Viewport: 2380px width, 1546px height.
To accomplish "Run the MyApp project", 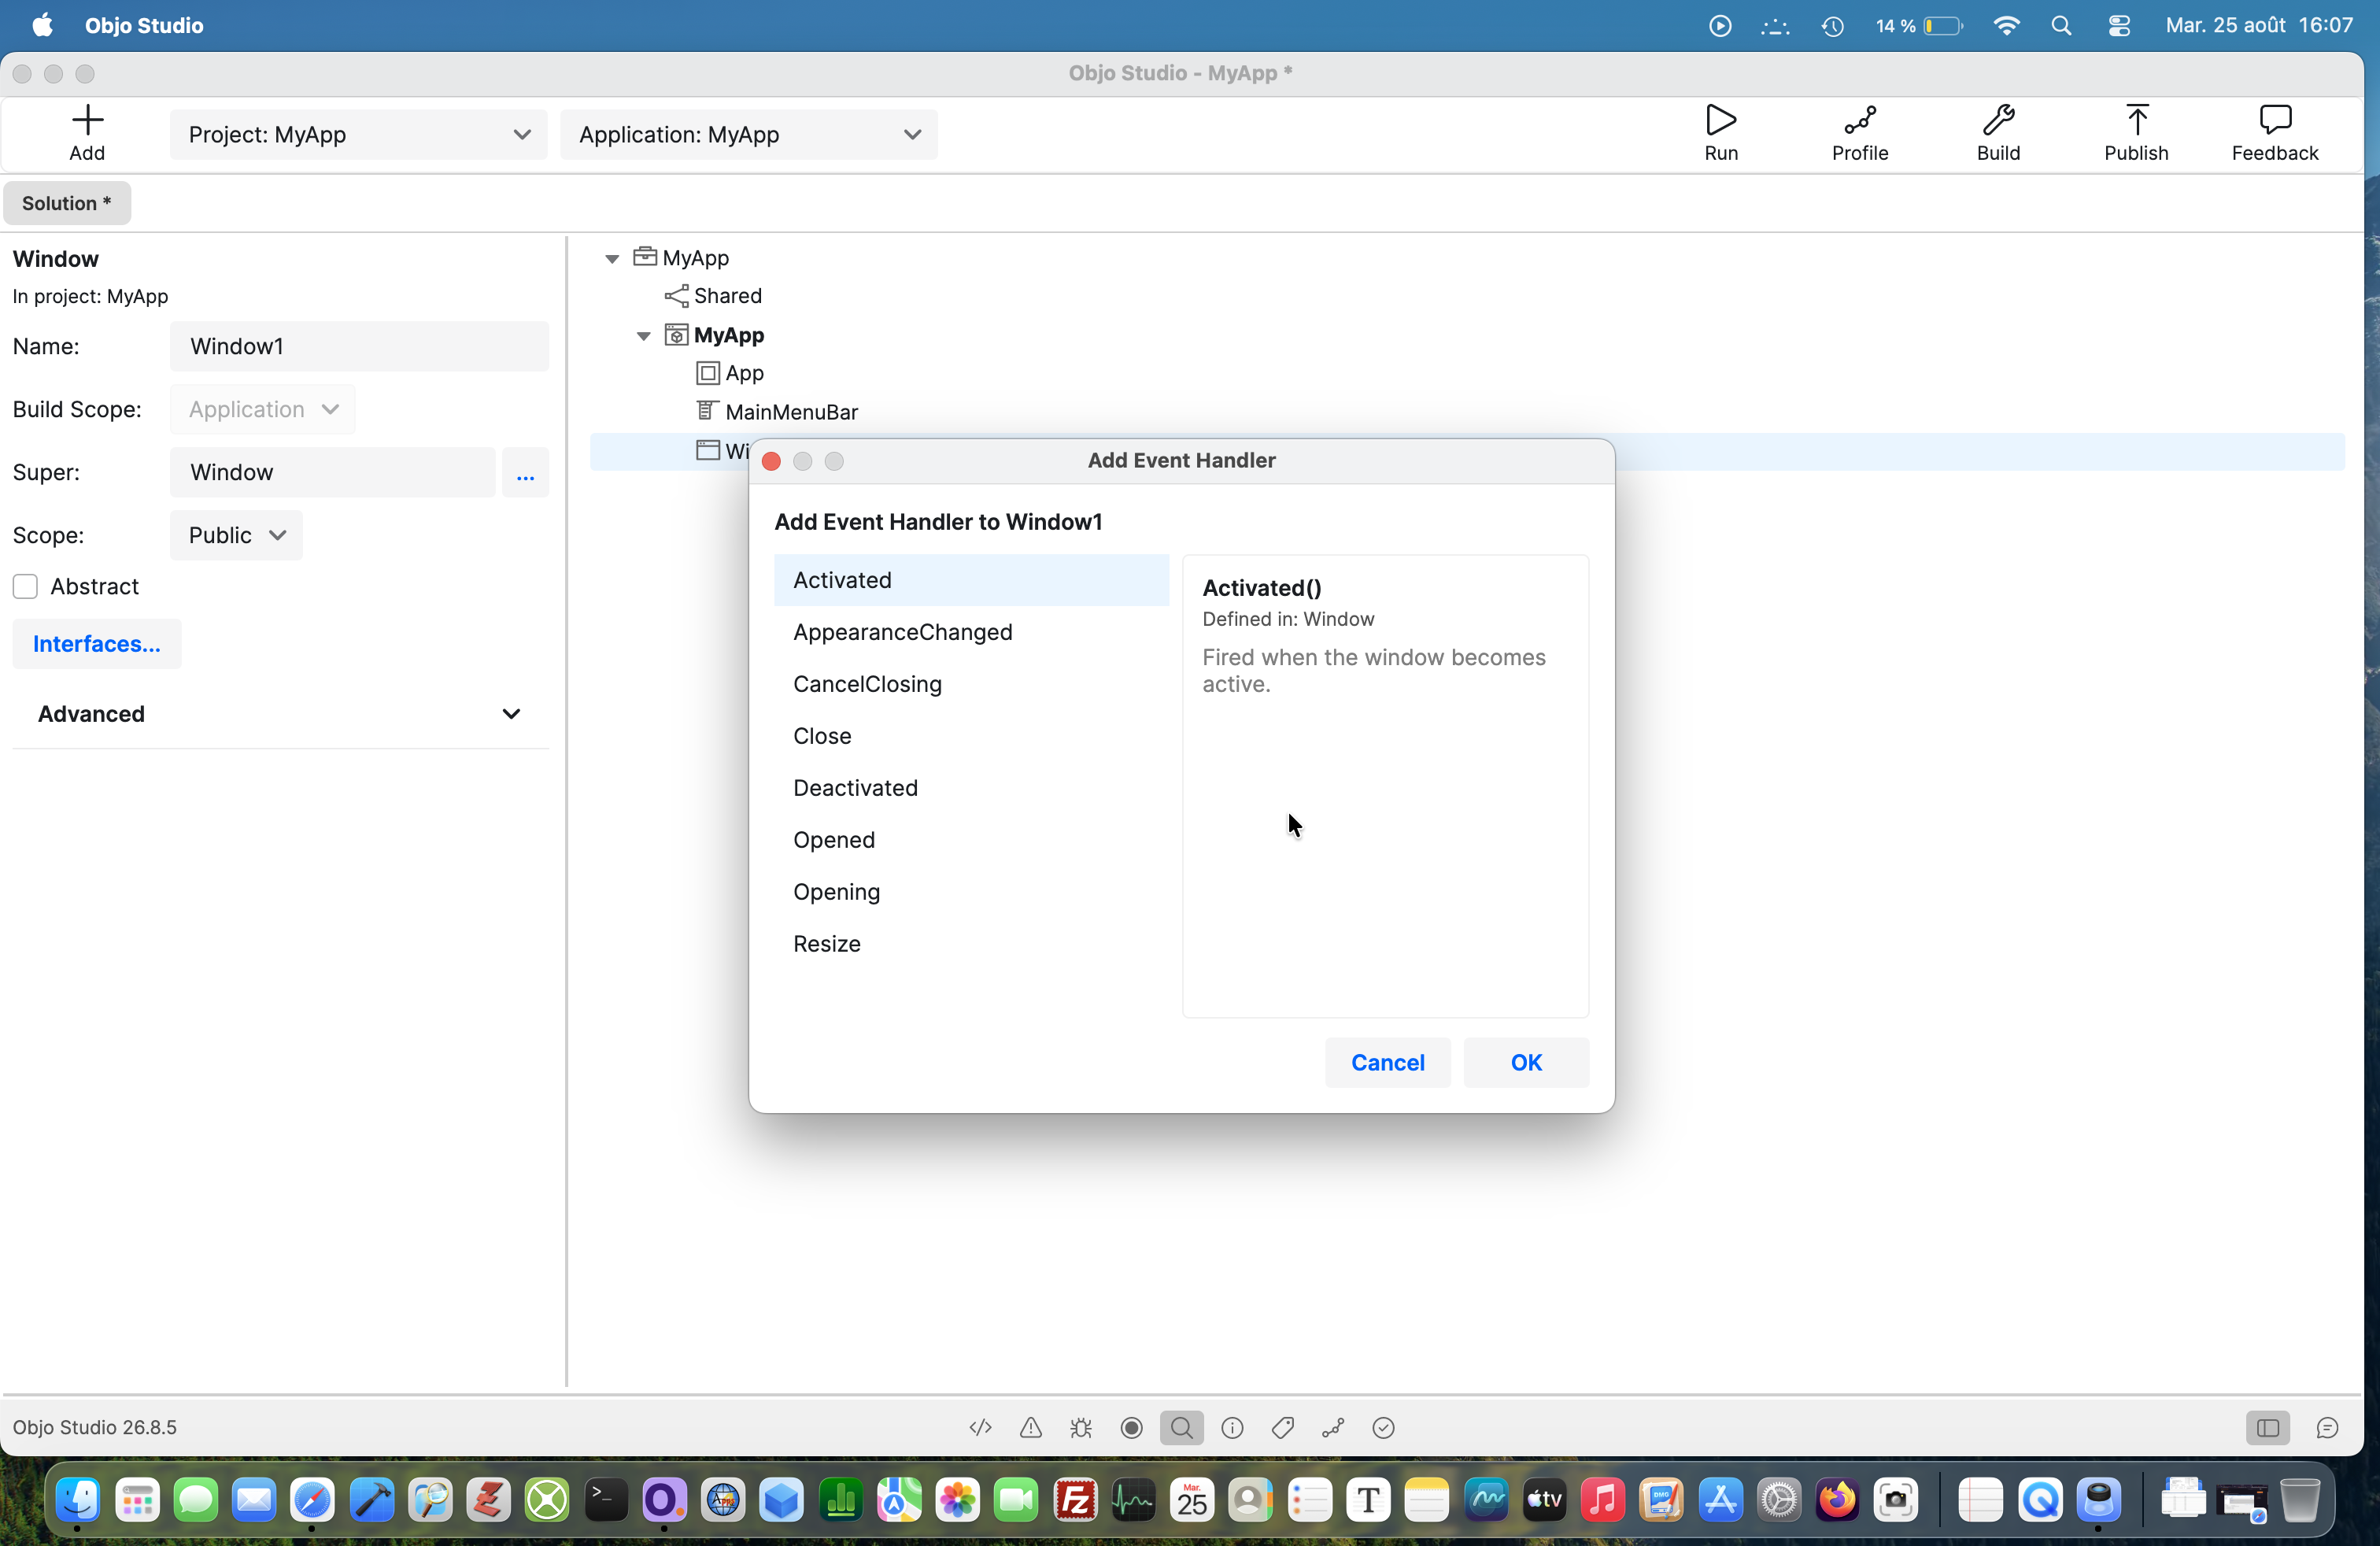I will pyautogui.click(x=1721, y=133).
